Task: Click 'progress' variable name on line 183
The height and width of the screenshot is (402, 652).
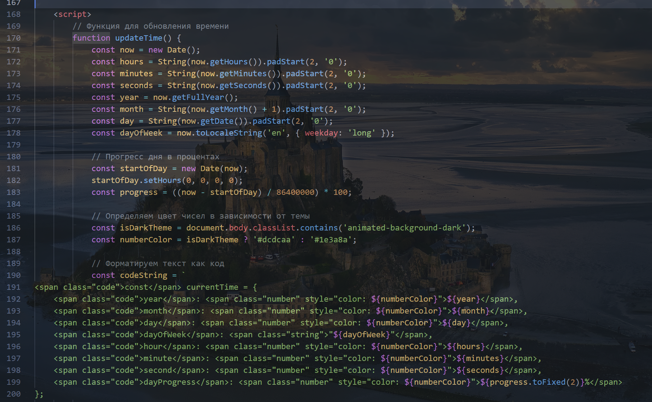Action: pos(139,192)
